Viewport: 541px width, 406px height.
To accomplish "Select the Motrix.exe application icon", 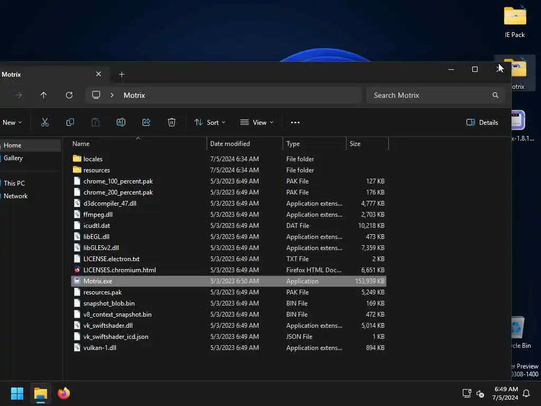I will tap(77, 281).
